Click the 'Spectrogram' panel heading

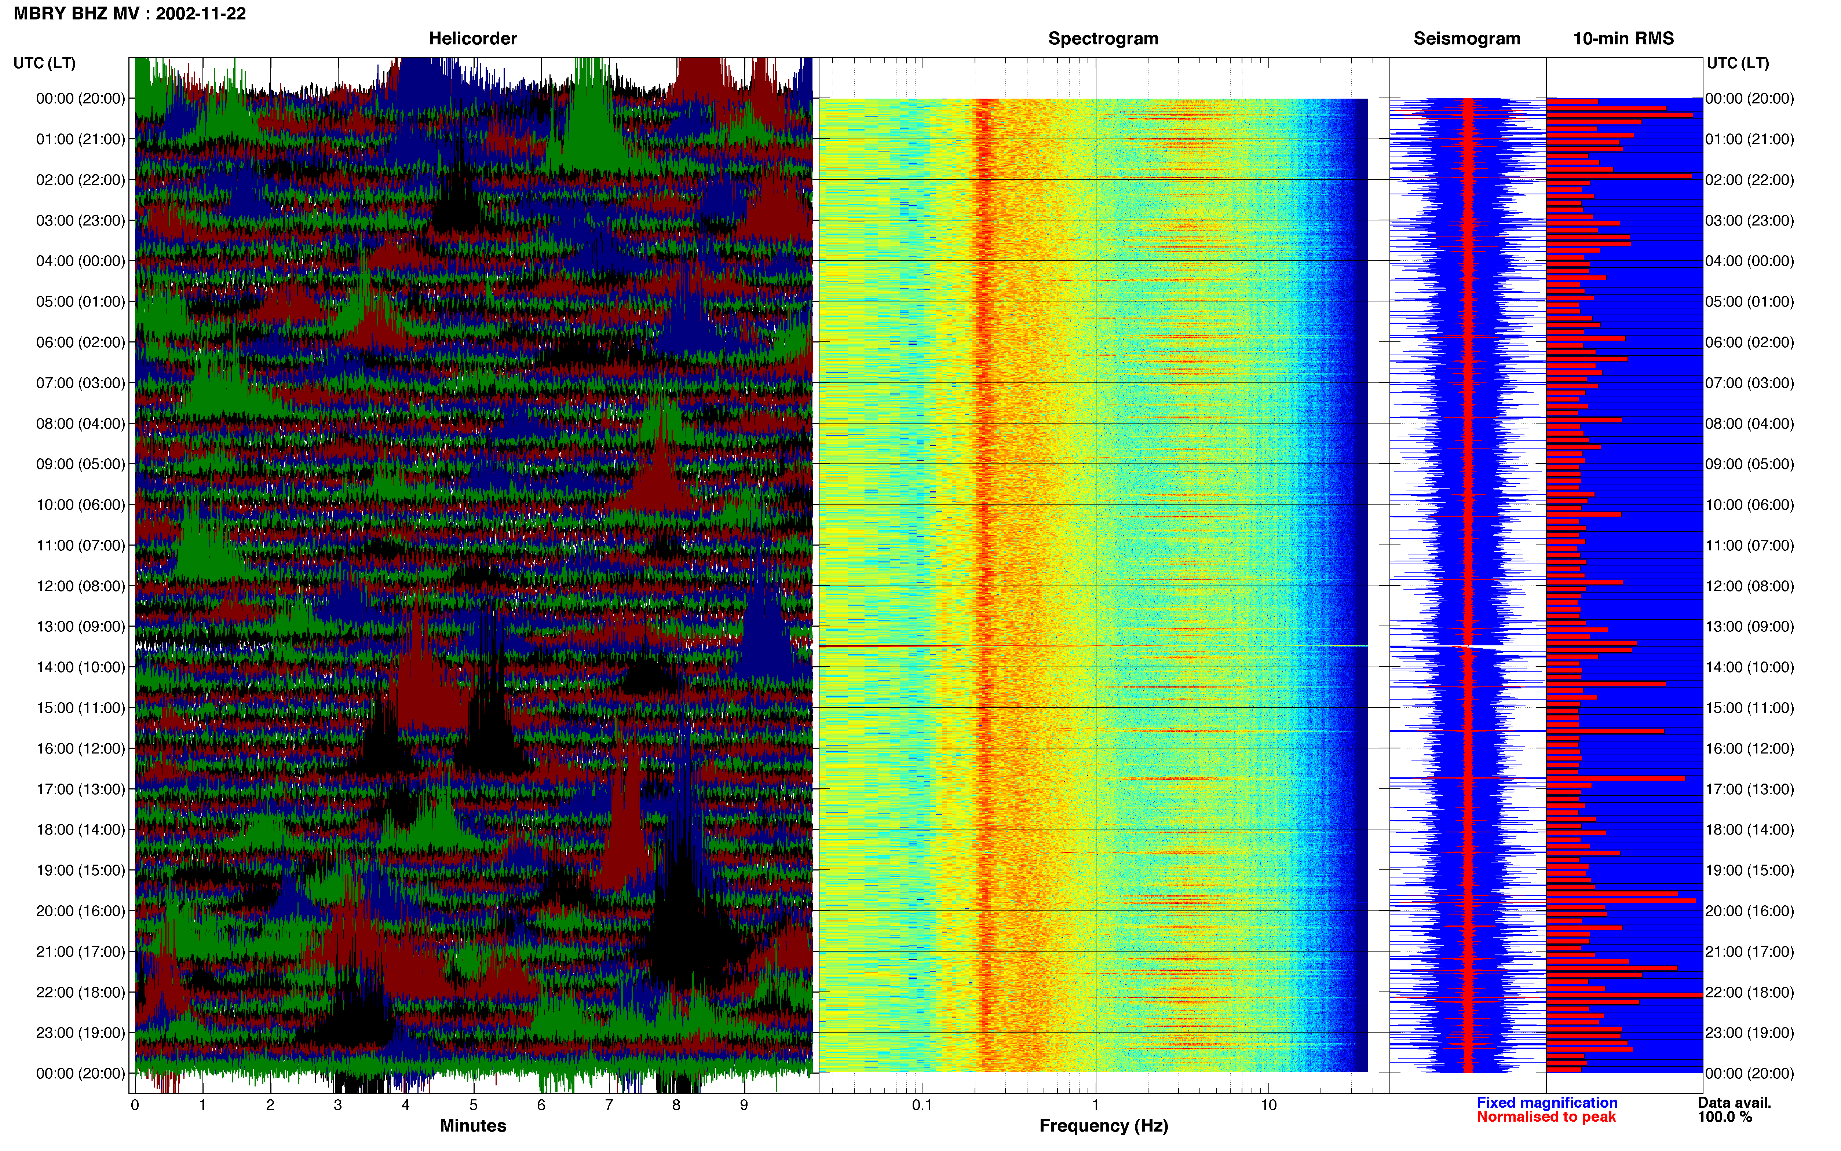coord(1103,39)
